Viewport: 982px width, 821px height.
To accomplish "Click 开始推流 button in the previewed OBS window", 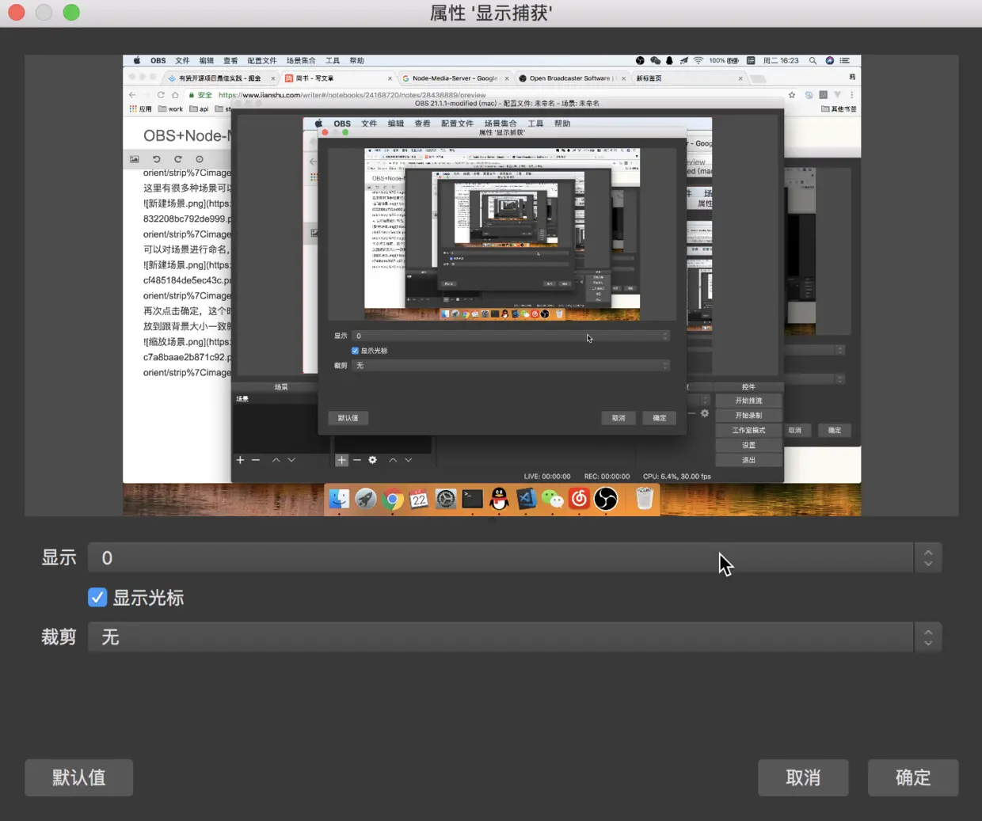I will (748, 401).
